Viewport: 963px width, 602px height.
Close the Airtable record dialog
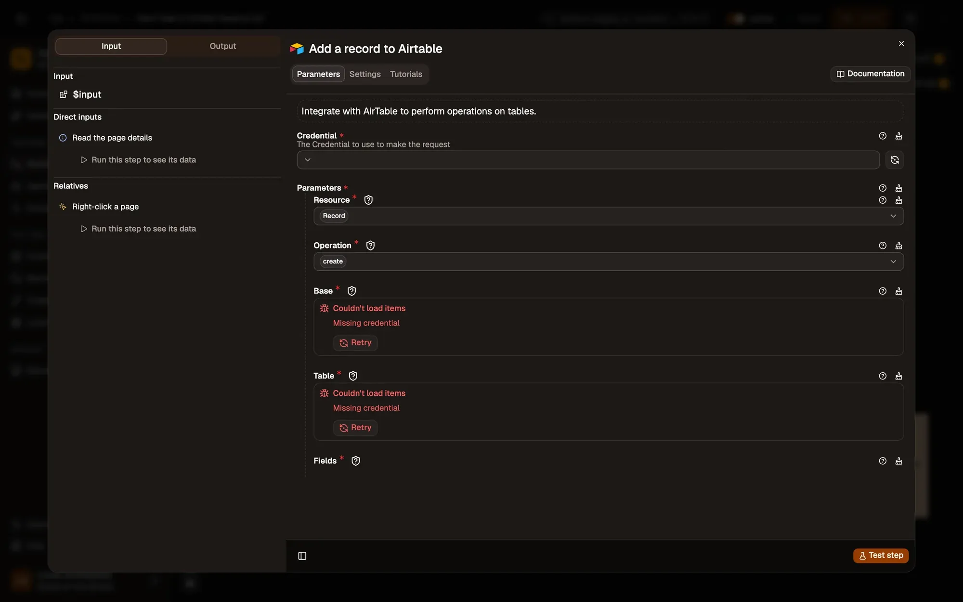click(x=901, y=43)
